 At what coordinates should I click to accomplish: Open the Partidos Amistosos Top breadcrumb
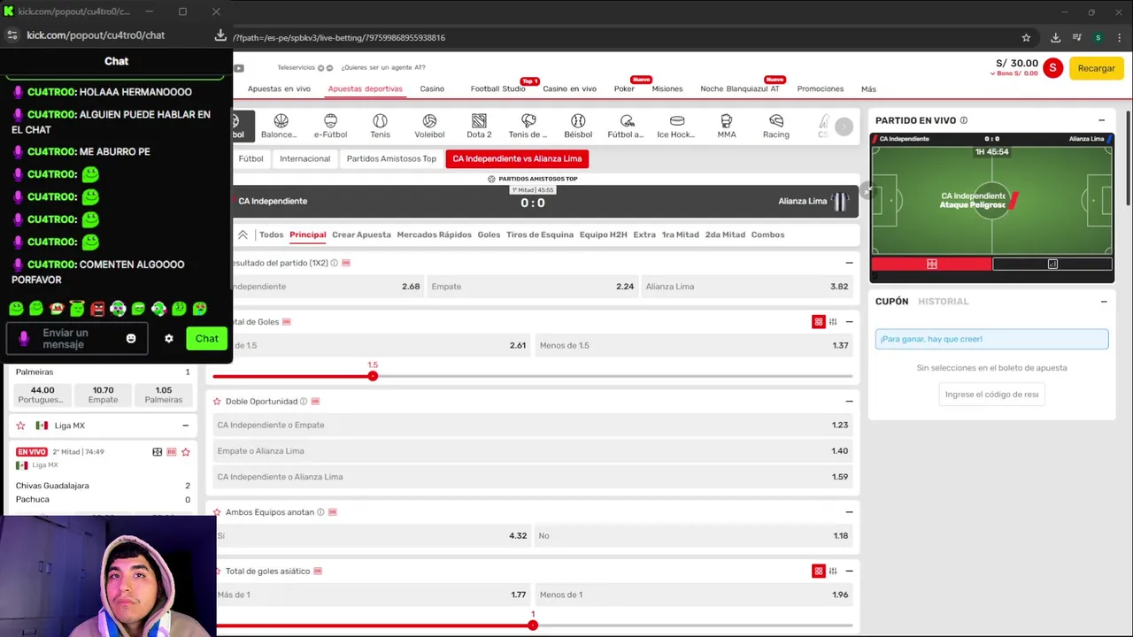[391, 158]
